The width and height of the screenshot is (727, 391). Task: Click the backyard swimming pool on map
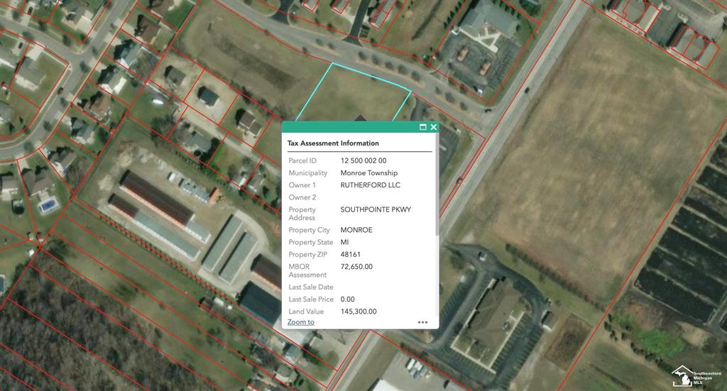coord(48,206)
